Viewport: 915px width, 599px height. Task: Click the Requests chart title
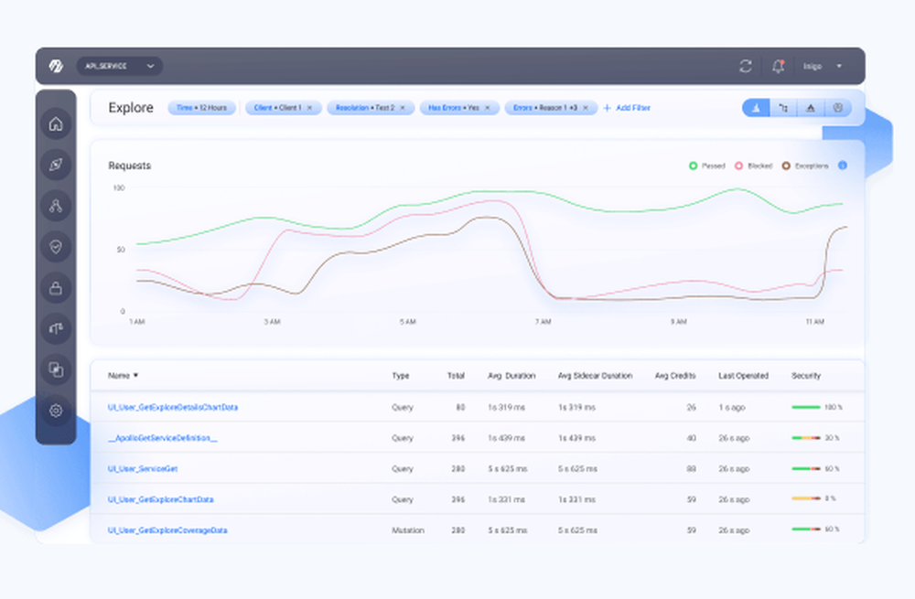click(x=130, y=166)
